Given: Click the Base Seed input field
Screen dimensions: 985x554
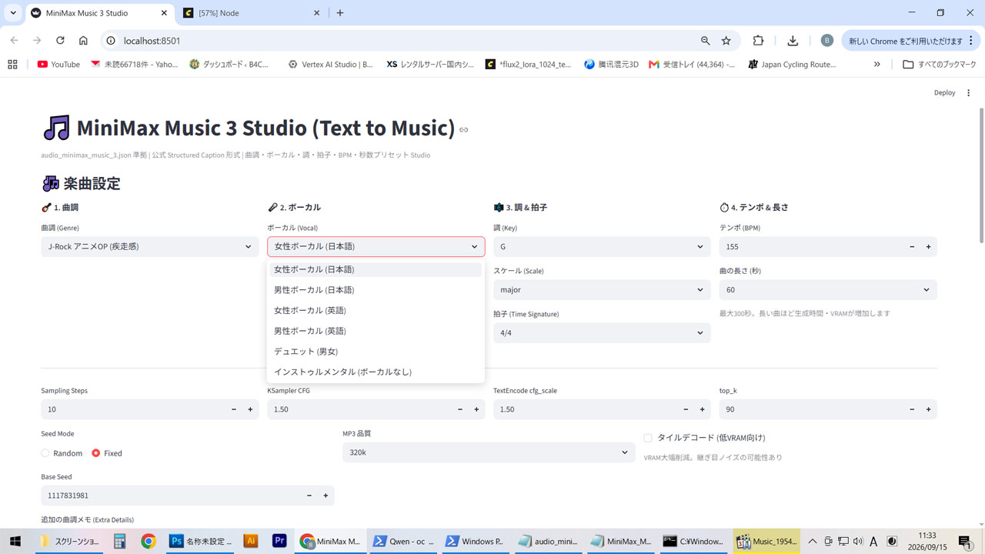Looking at the screenshot, I should pos(171,496).
